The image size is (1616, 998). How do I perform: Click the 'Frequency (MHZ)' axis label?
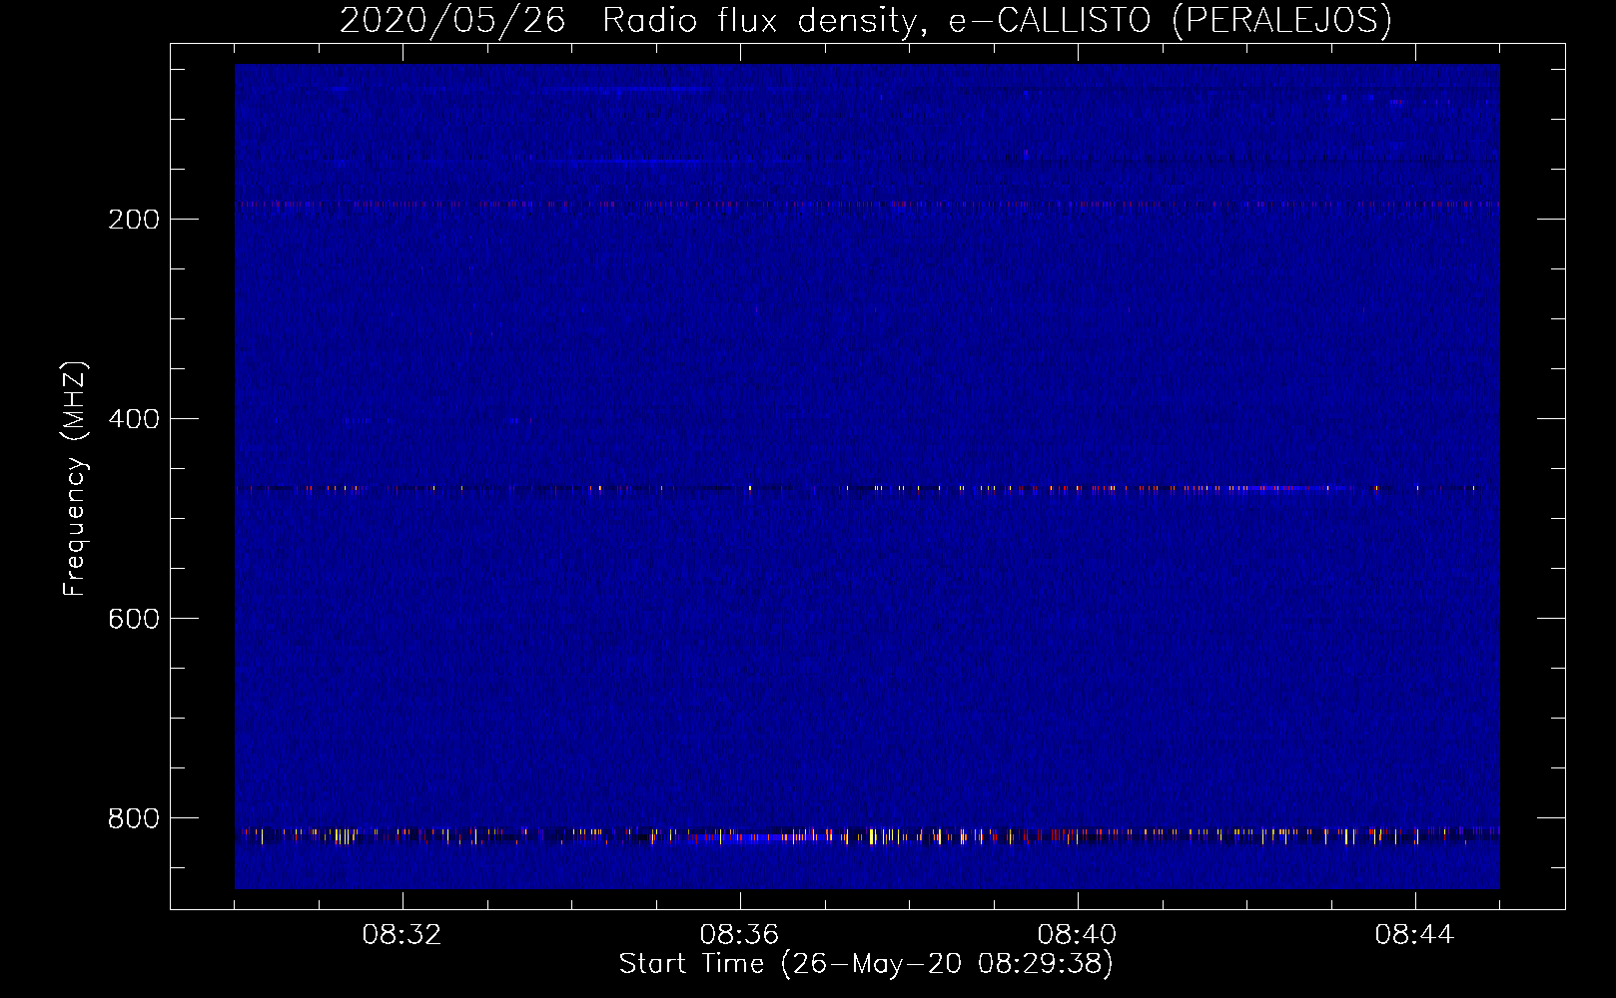tap(75, 479)
